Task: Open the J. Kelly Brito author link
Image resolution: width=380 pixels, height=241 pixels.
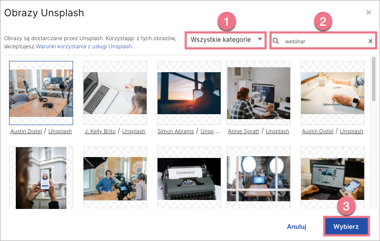Action: [100, 131]
